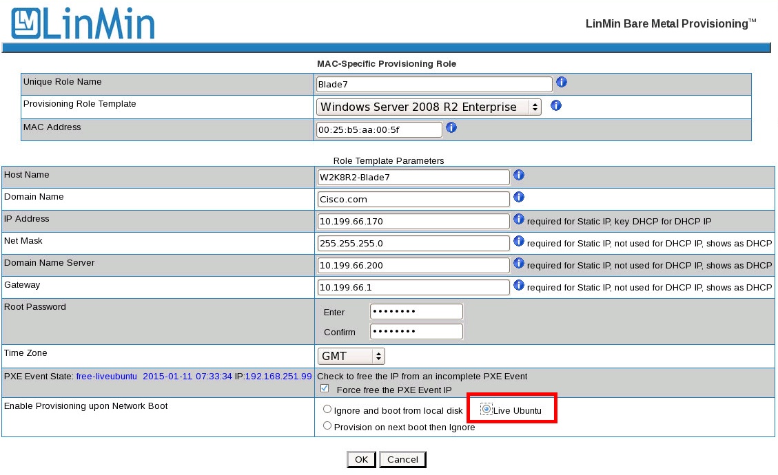This screenshot has width=778, height=475.
Task: Click the MAC Address input field
Action: (379, 129)
